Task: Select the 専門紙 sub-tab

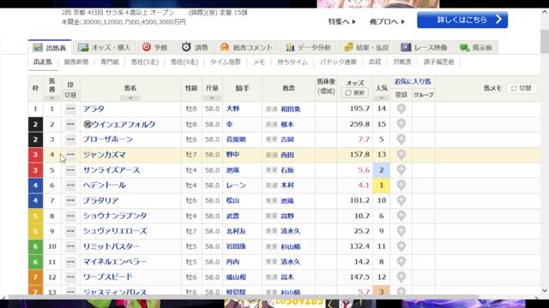Action: pyautogui.click(x=110, y=62)
